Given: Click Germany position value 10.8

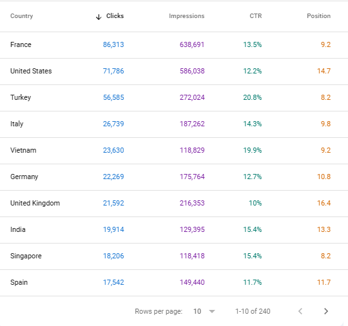Looking at the screenshot, I should tap(324, 177).
